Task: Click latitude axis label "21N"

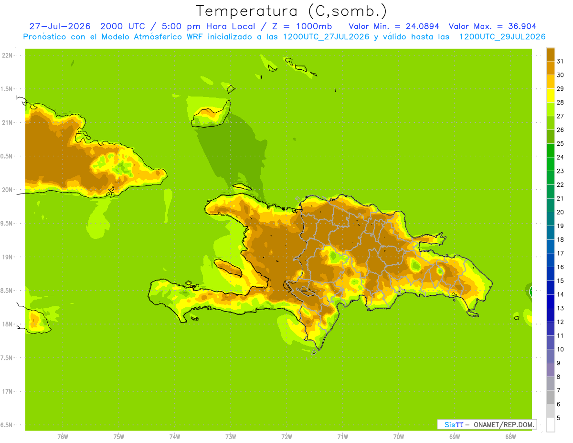Action: (7, 123)
